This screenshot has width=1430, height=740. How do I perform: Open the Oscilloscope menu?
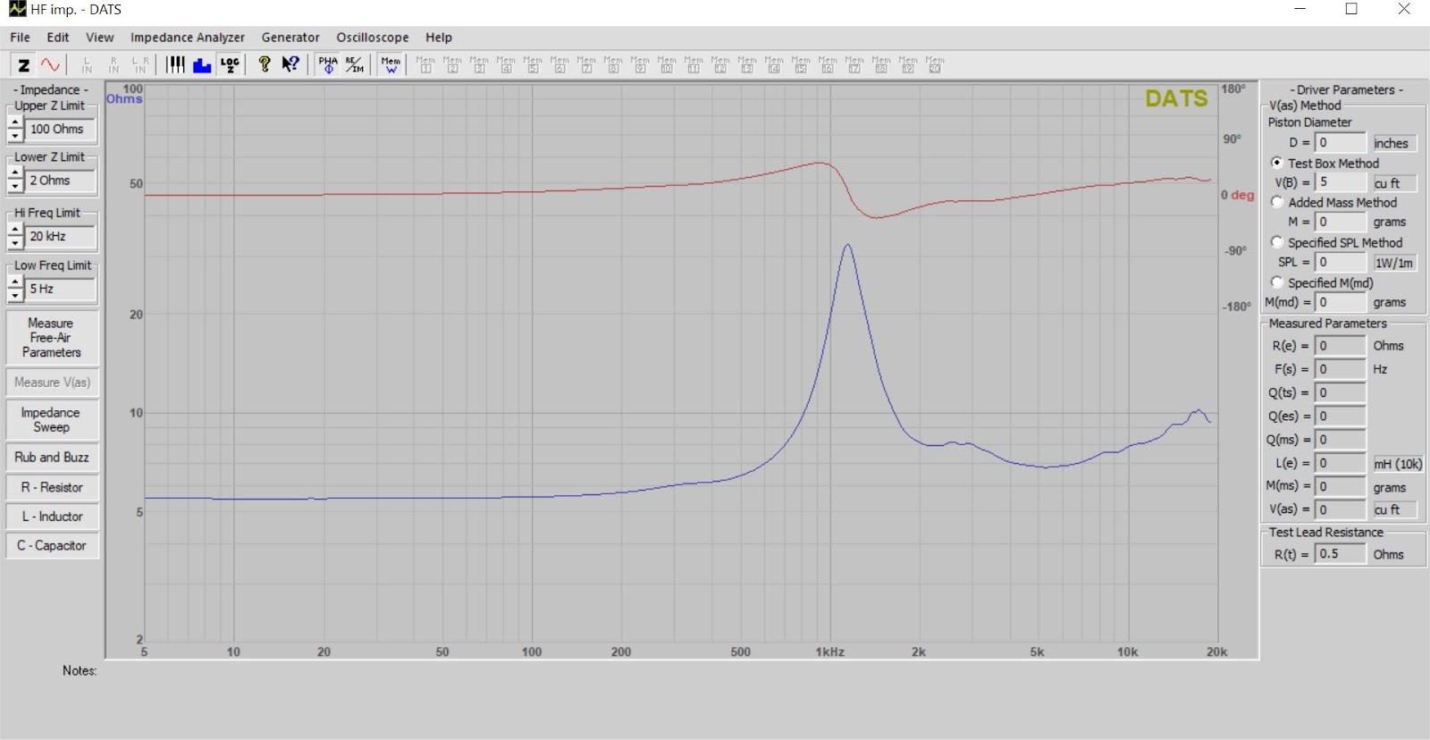pos(373,38)
